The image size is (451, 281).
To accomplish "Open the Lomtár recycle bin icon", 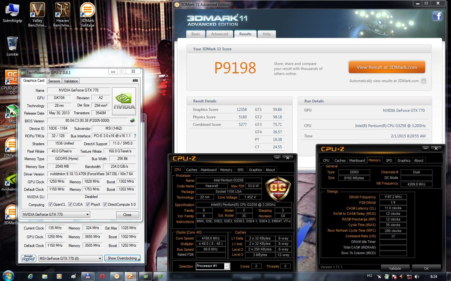I will 13,46.
